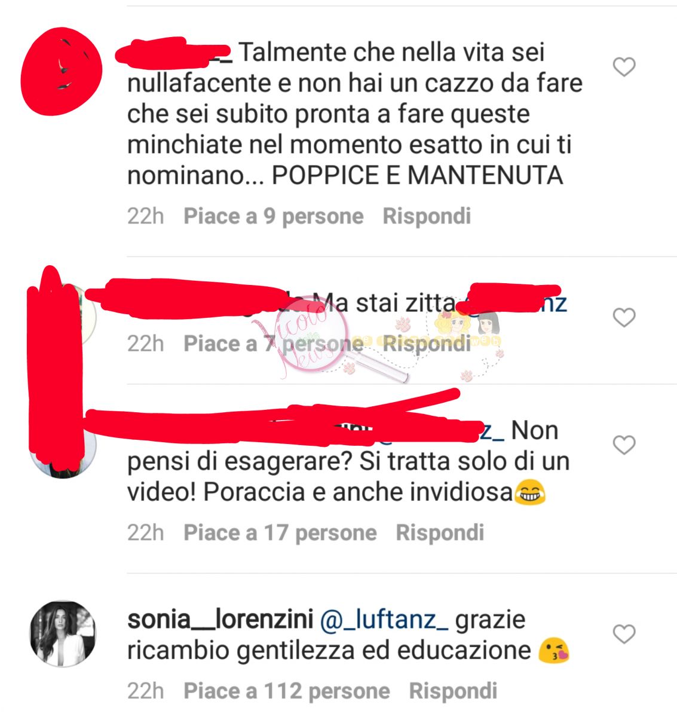Heart sonia__lorenzini's reply comment
Screen dimensions: 677x717
tap(624, 634)
